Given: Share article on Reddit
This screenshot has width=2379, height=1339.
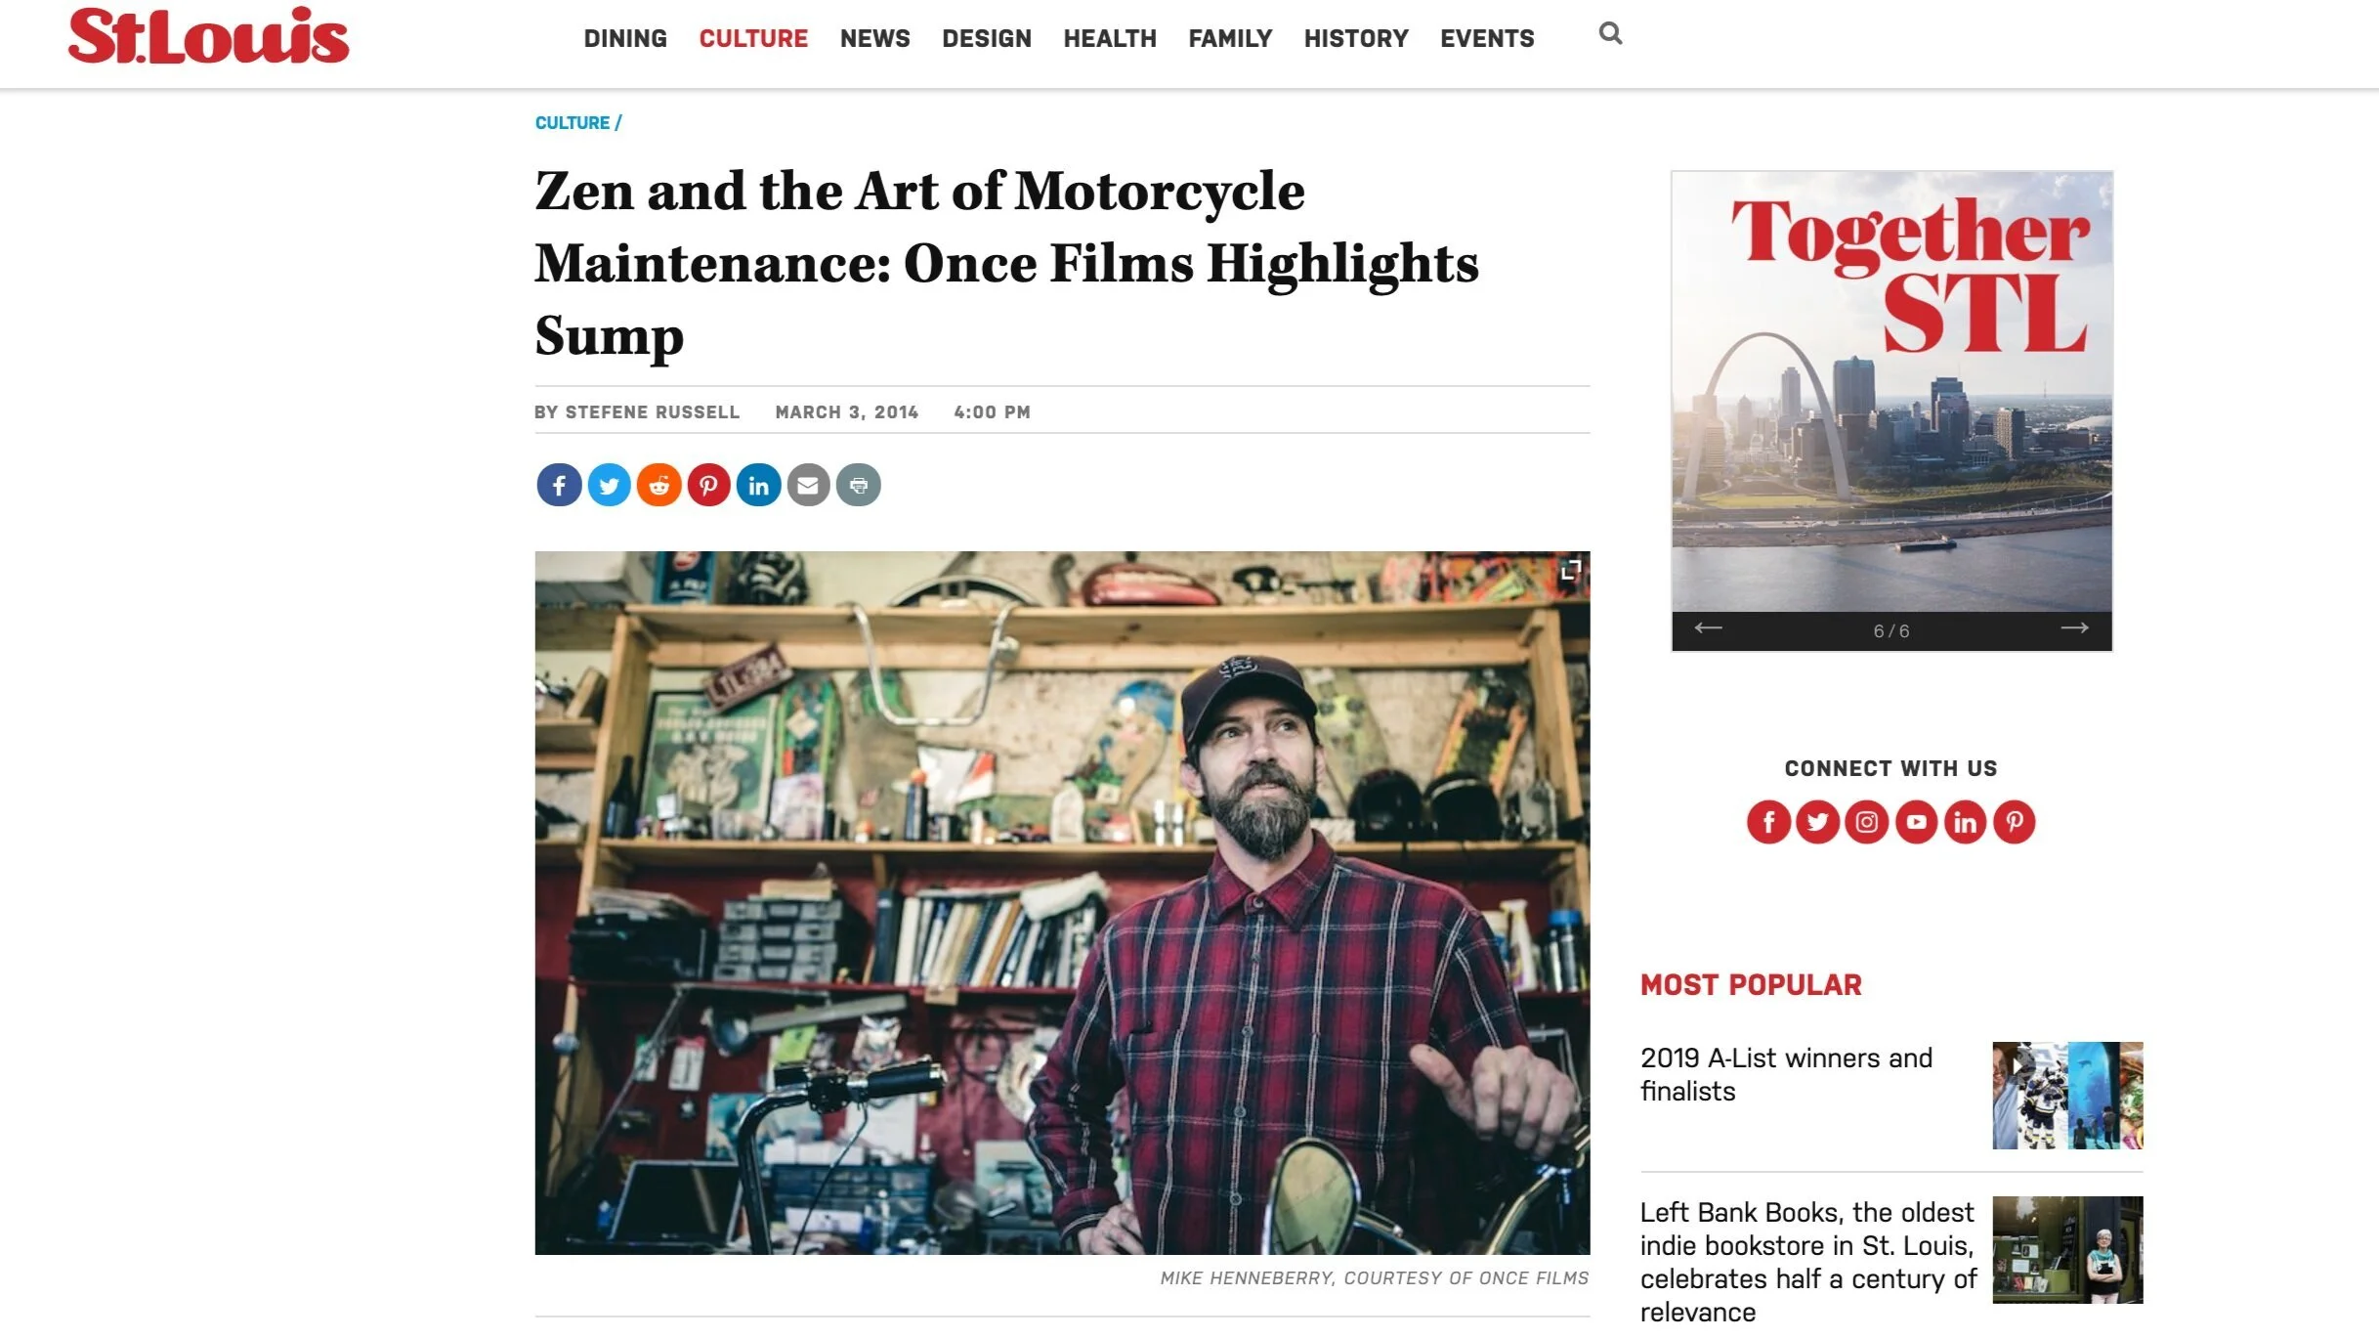Looking at the screenshot, I should pos(658,485).
